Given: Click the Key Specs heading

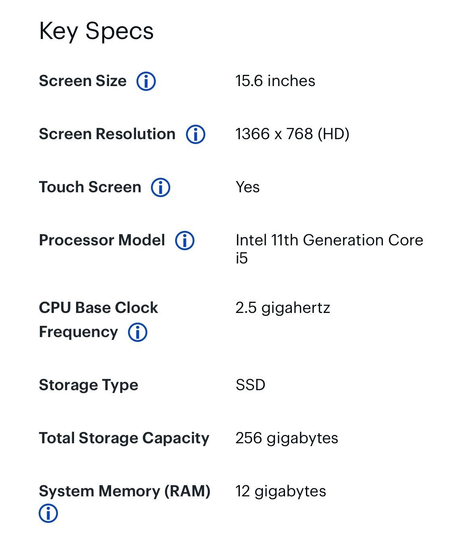Looking at the screenshot, I should click(x=96, y=31).
